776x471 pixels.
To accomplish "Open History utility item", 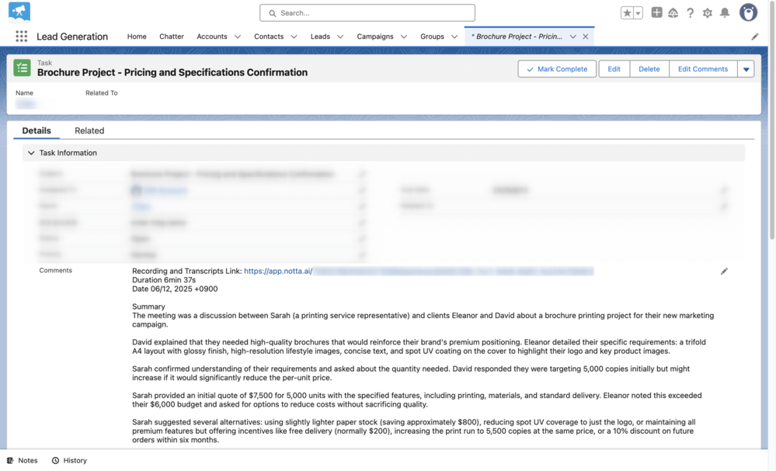I will pyautogui.click(x=69, y=460).
